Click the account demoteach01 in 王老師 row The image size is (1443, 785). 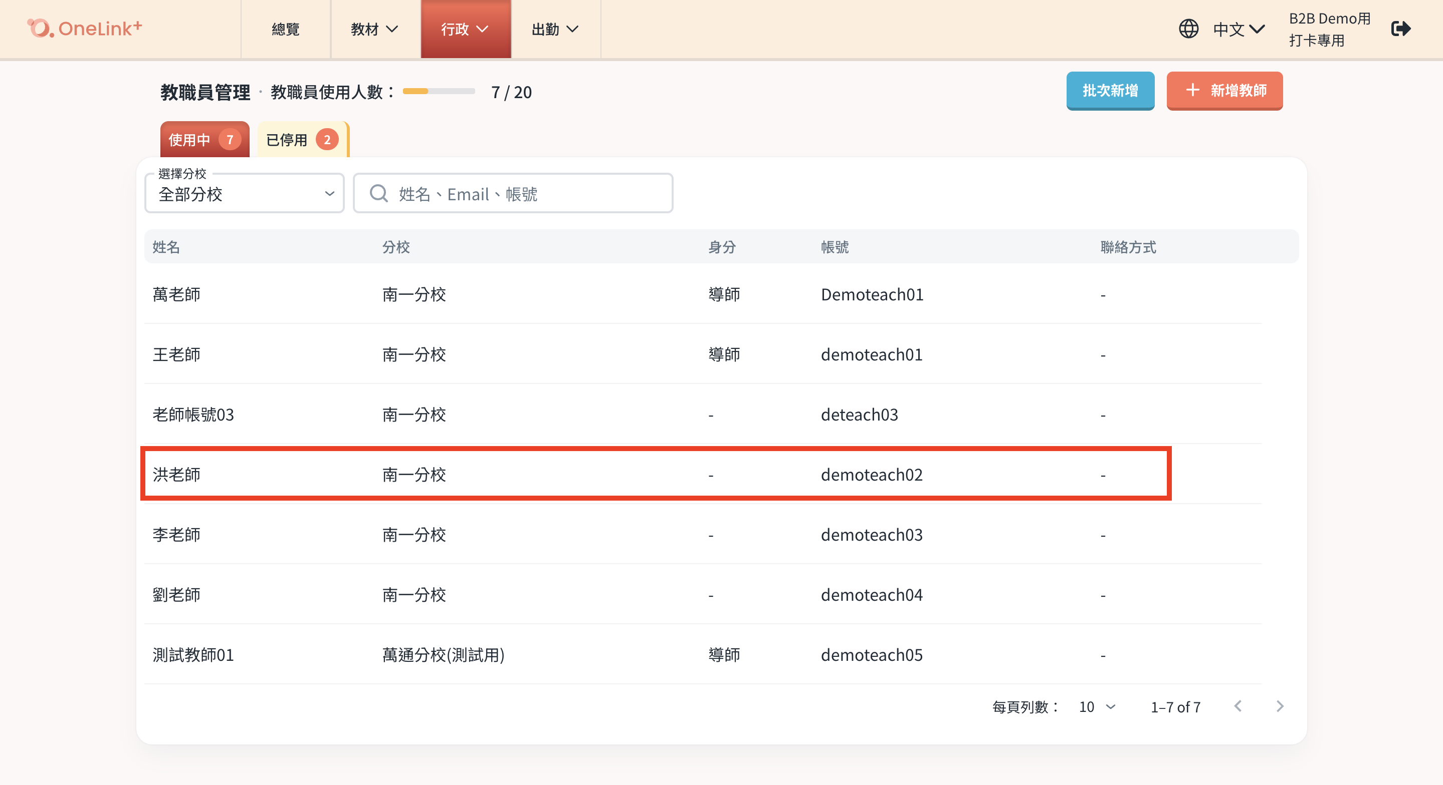pos(872,354)
